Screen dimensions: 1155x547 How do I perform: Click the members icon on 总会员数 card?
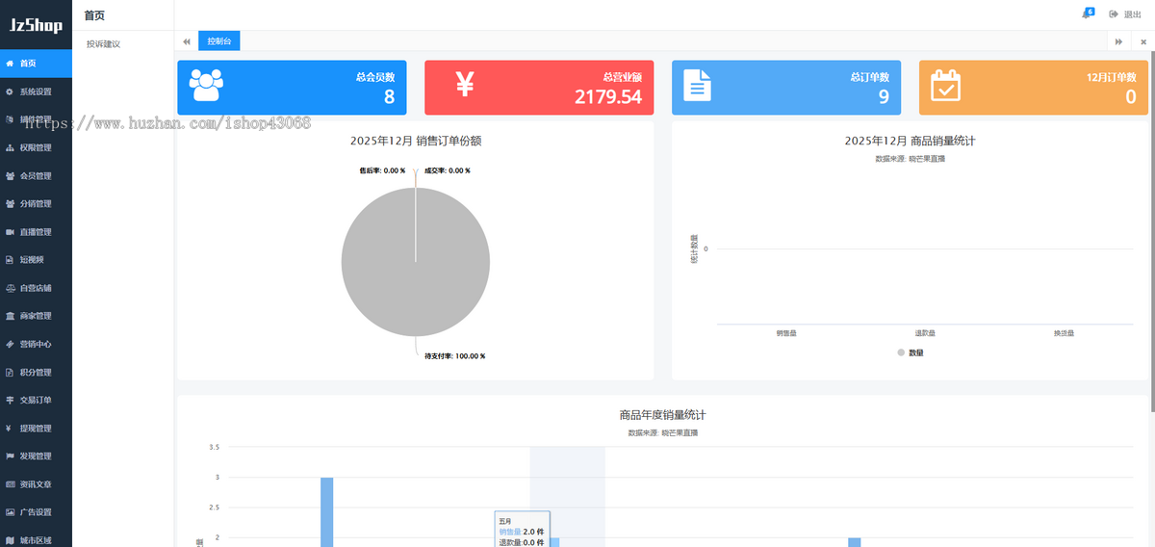[x=206, y=86]
